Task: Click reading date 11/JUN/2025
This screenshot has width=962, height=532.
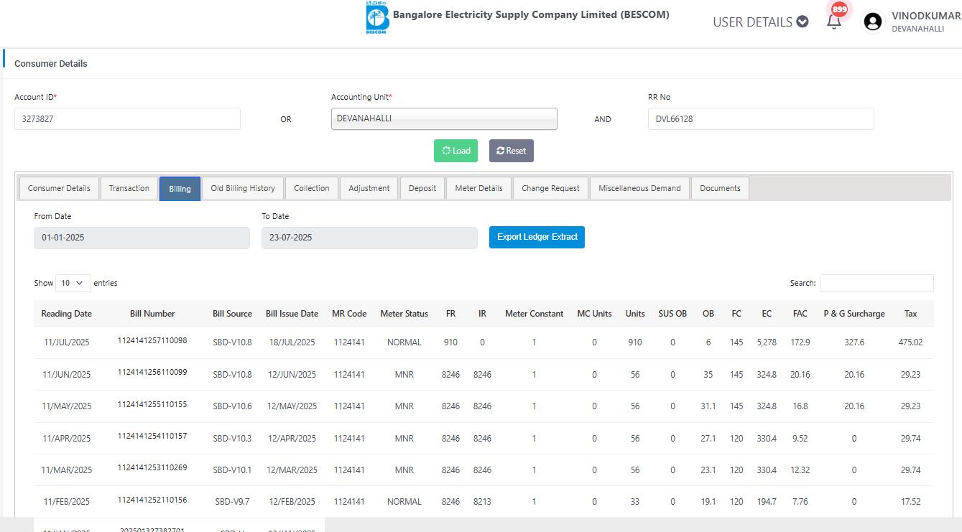Action: click(x=67, y=375)
